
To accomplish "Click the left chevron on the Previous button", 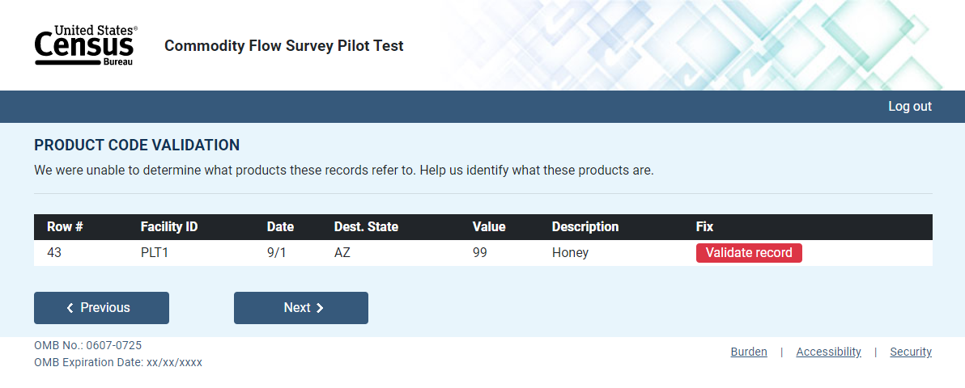I will 70,308.
